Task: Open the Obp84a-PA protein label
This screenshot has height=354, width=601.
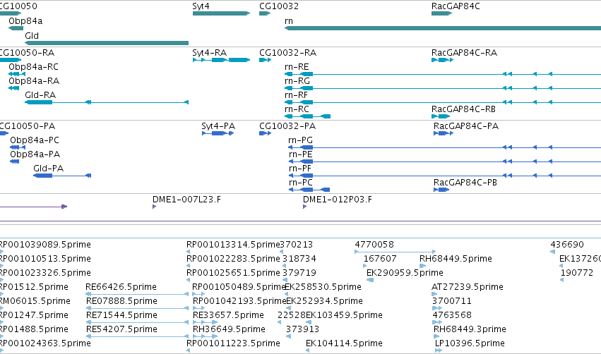Action: [35, 154]
